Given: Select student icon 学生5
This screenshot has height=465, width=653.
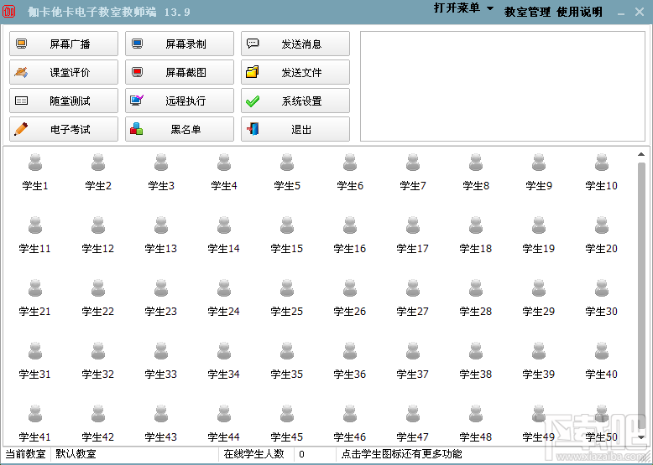Looking at the screenshot, I should pyautogui.click(x=287, y=163).
